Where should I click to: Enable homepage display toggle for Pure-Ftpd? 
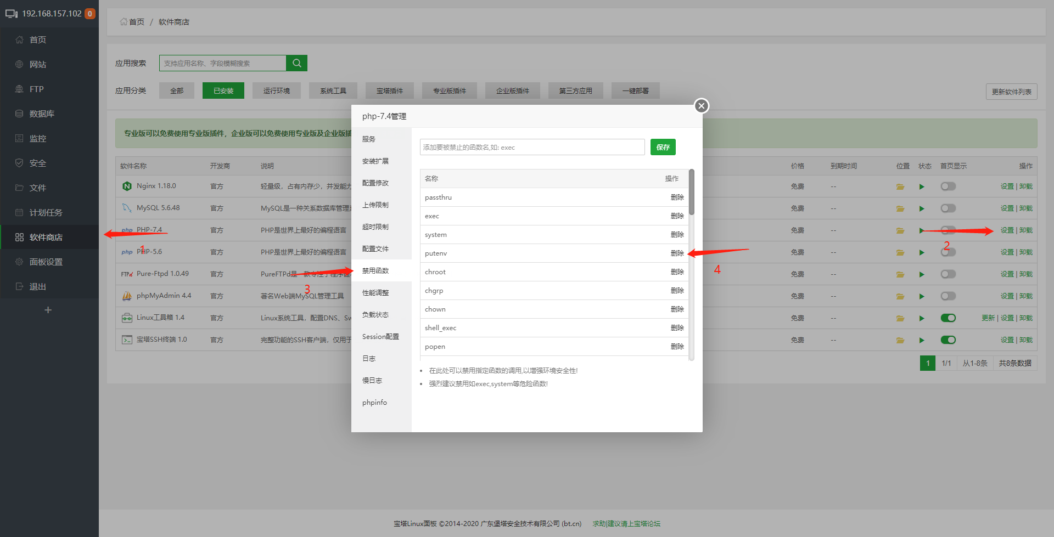coord(948,274)
